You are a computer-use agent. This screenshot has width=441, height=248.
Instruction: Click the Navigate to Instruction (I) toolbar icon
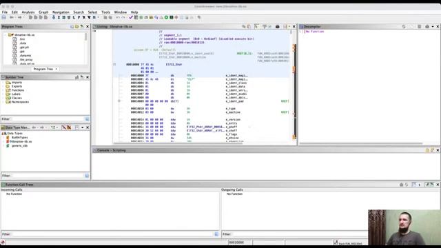(59, 17)
